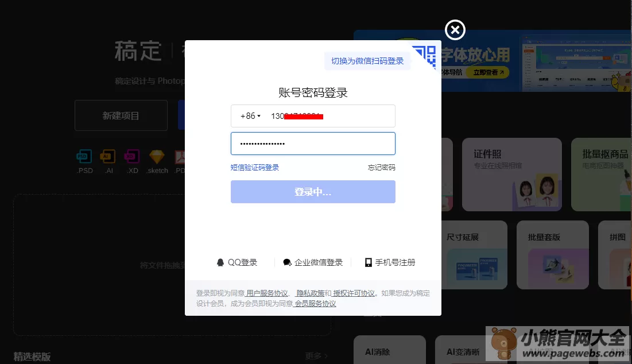The height and width of the screenshot is (364, 632).
Task: Open the 拼图 tool card
Action: click(615, 255)
